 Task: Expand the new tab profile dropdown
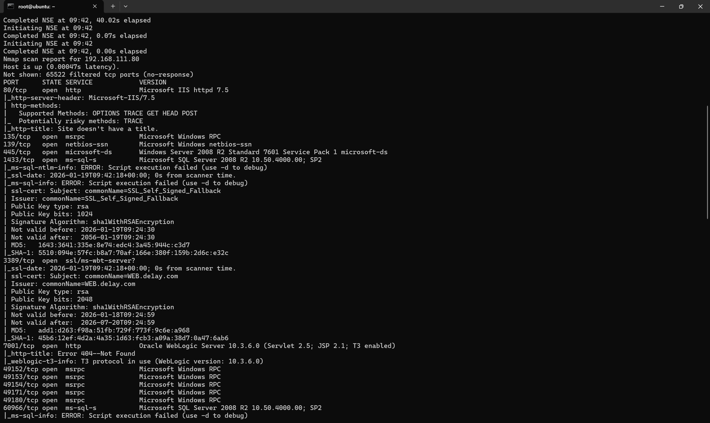126,6
